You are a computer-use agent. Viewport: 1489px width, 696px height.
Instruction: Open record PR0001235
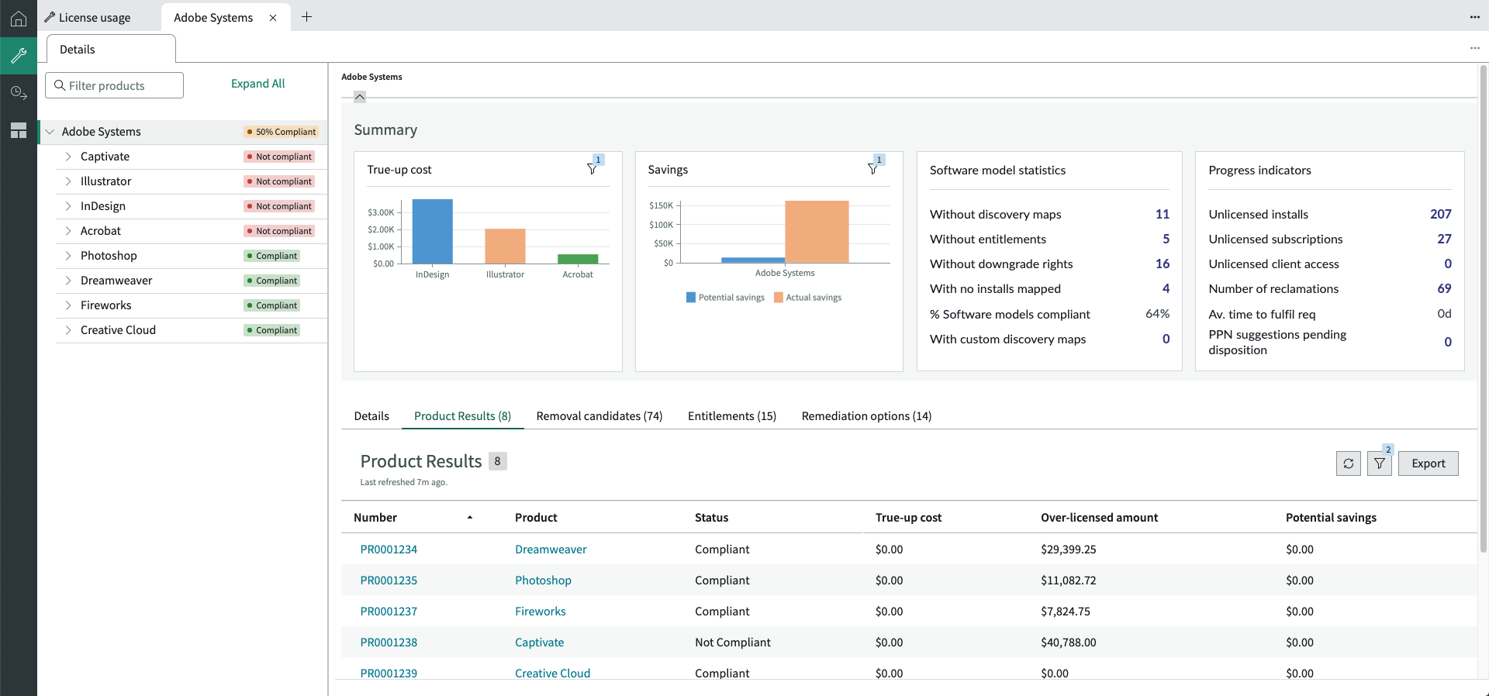389,581
